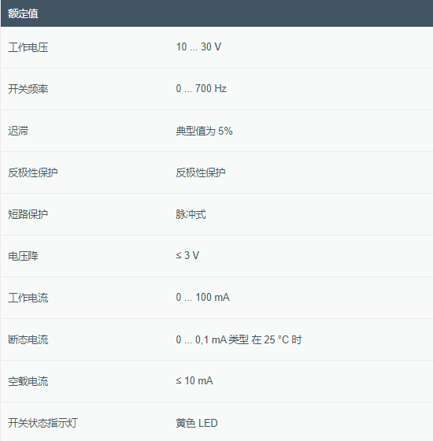The height and width of the screenshot is (441, 433).
Task: Click the 黄色 LED indicator value
Action: pos(197,423)
